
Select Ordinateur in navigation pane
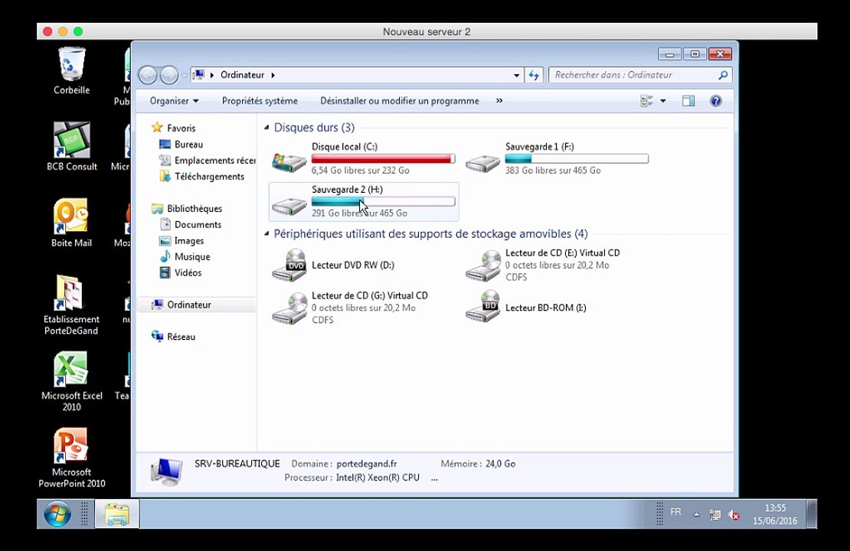189,305
